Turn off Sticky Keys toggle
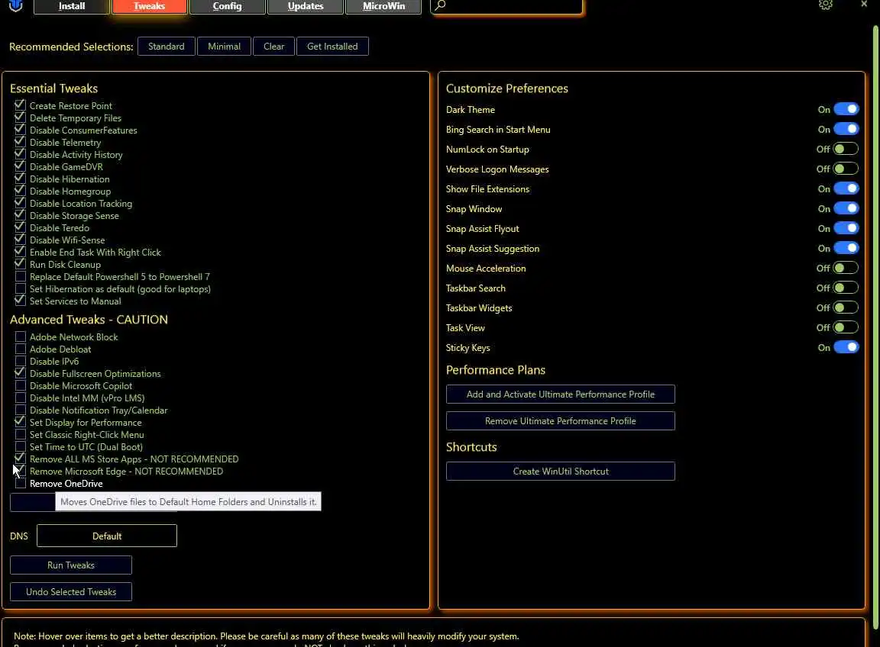Image resolution: width=880 pixels, height=647 pixels. pyautogui.click(x=846, y=348)
